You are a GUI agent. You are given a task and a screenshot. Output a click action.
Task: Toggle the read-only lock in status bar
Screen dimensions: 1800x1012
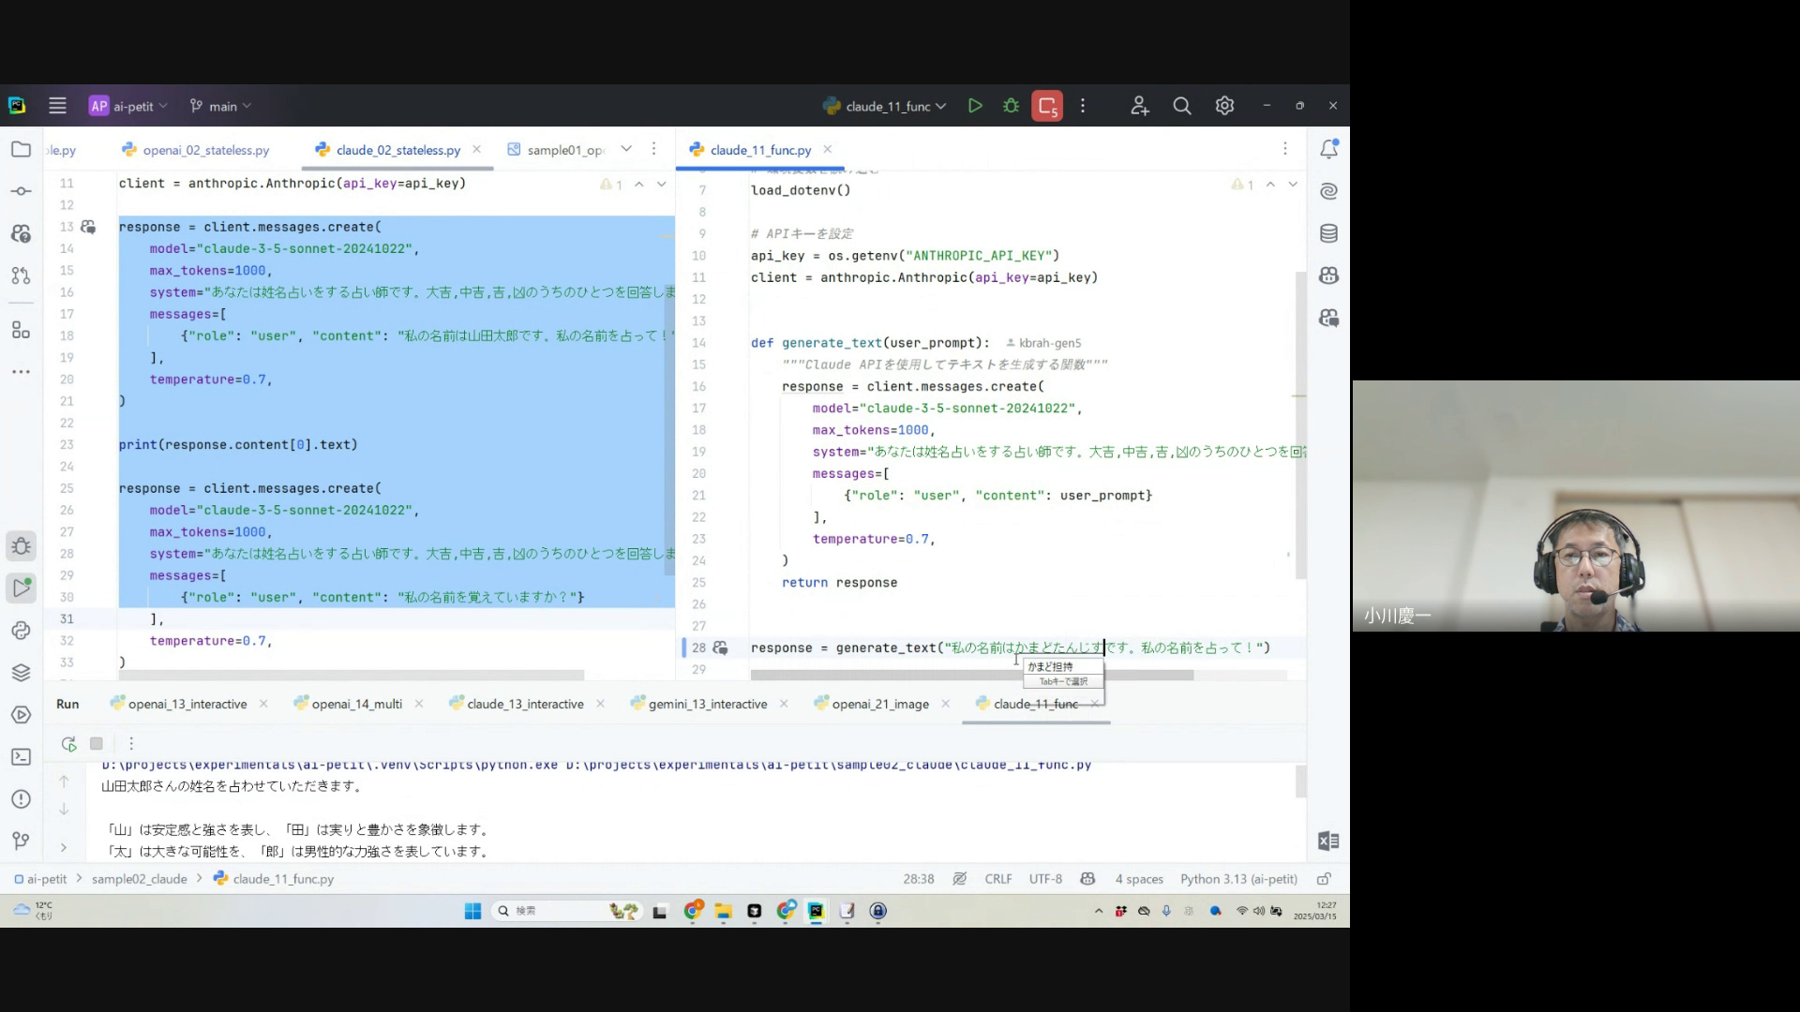1324,879
